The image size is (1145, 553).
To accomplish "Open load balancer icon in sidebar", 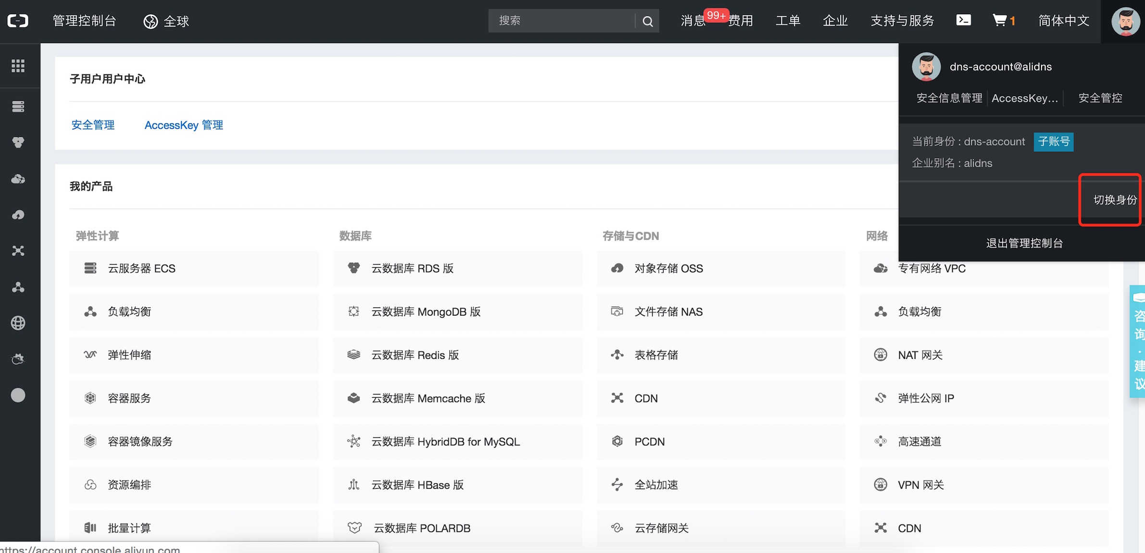I will point(18,287).
